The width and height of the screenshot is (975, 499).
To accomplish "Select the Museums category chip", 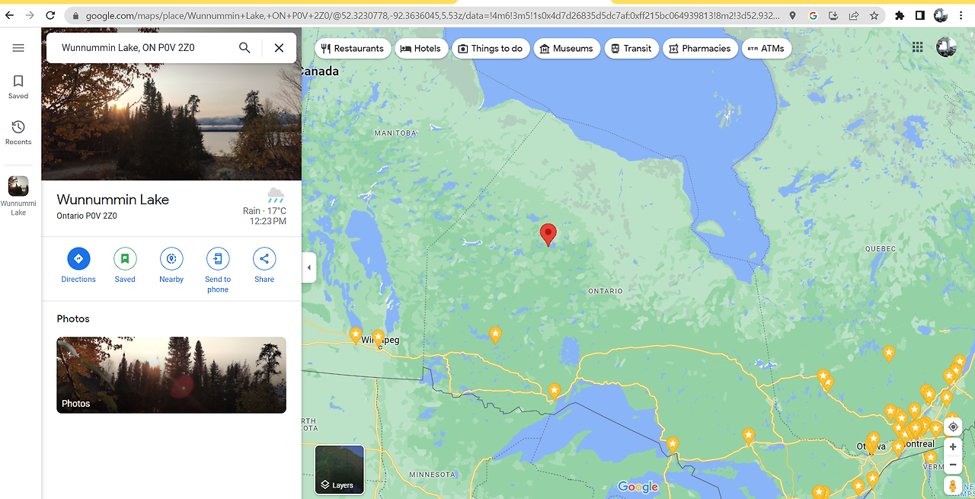I will (567, 48).
